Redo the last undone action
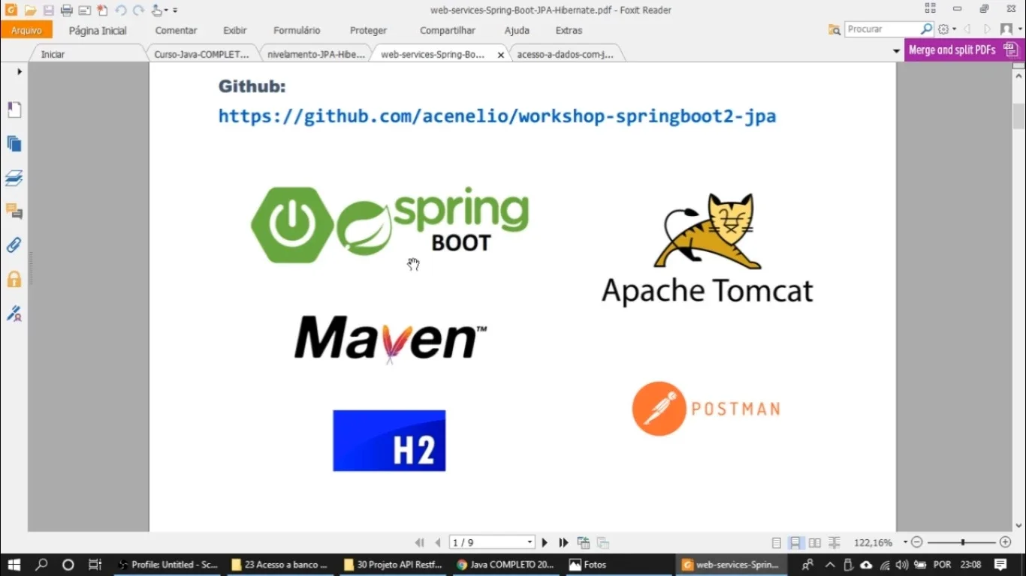 click(x=138, y=10)
